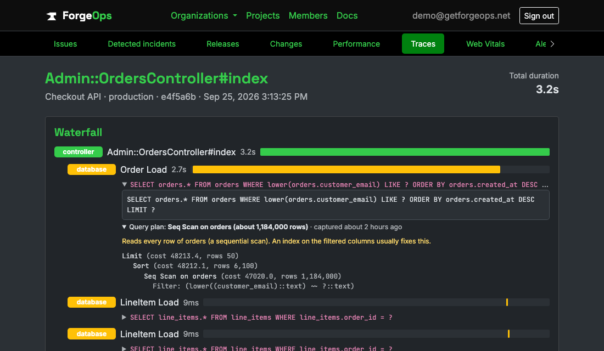The image size is (604, 351).
Task: Click the Waterfall heading
Action: [x=78, y=132]
